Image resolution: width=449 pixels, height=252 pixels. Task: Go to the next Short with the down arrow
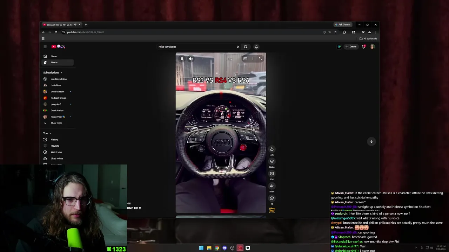371,141
